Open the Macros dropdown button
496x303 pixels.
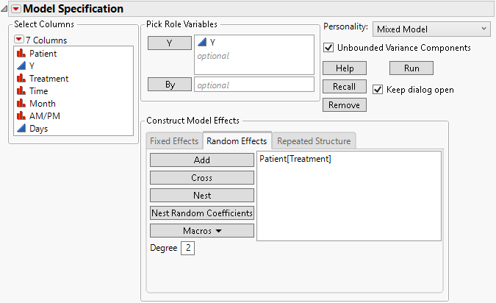click(202, 231)
